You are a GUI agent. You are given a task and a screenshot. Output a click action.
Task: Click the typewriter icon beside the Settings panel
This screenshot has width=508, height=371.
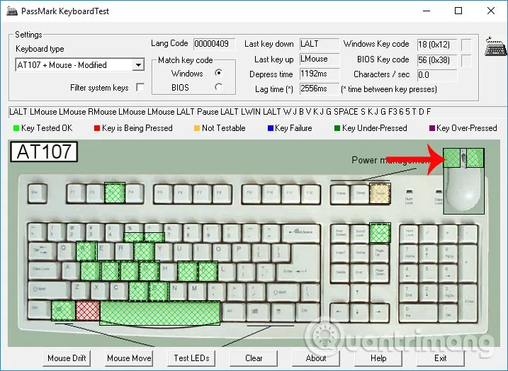coord(496,46)
